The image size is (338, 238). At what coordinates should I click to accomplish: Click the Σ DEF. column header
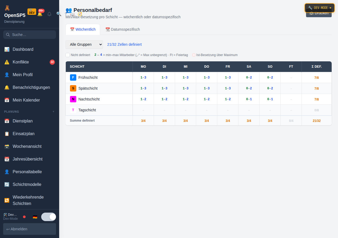(x=317, y=67)
